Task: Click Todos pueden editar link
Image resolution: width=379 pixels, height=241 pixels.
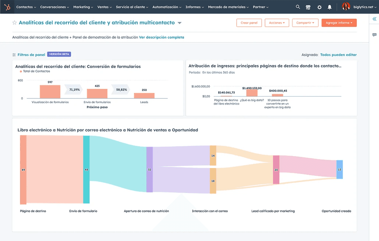Action: tap(339, 55)
